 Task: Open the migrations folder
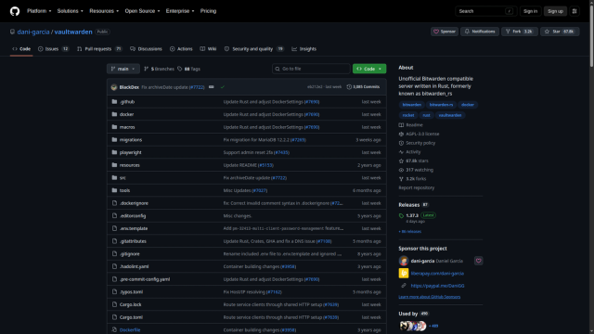click(131, 140)
